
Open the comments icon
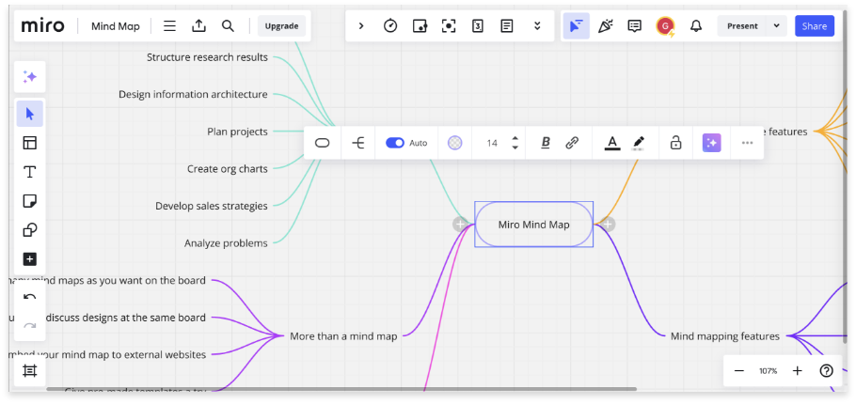click(x=634, y=25)
